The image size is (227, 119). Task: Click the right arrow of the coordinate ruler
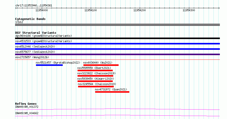pyautogui.click(x=219, y=8)
